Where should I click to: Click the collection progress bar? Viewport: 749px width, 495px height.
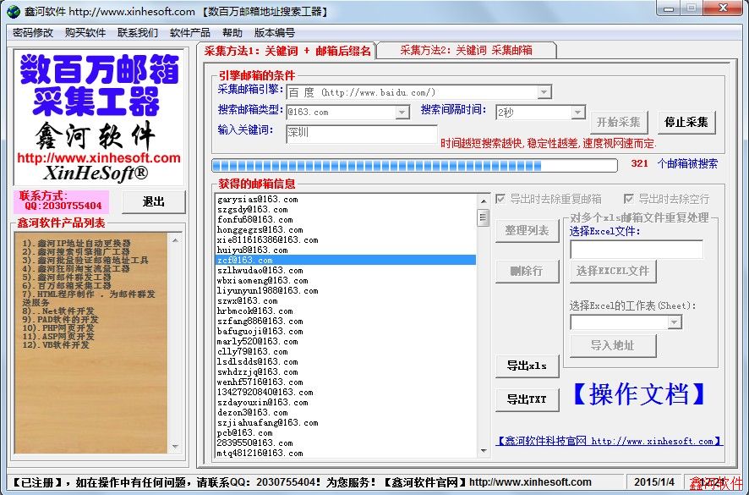pyautogui.click(x=414, y=166)
